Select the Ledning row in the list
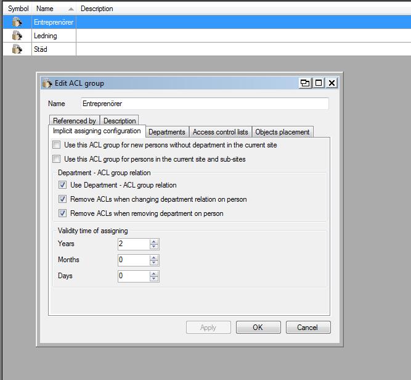This screenshot has height=380, width=411. coord(207,35)
